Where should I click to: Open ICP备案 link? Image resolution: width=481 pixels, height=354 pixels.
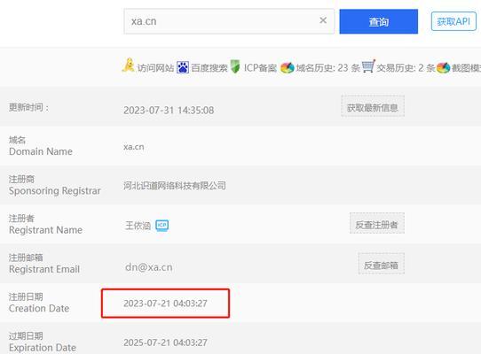[260, 67]
